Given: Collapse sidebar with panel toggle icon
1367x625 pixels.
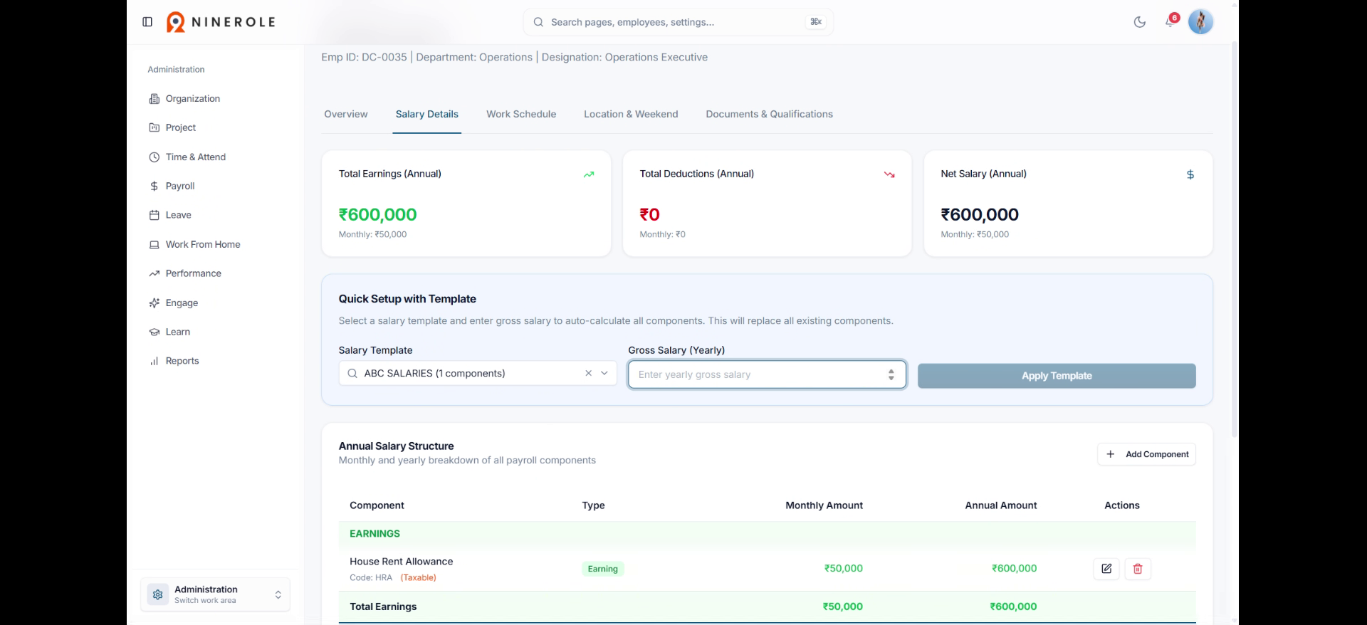Looking at the screenshot, I should [147, 22].
